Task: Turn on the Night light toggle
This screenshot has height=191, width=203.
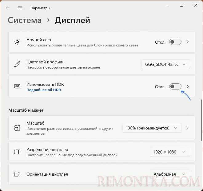Action: [175, 42]
